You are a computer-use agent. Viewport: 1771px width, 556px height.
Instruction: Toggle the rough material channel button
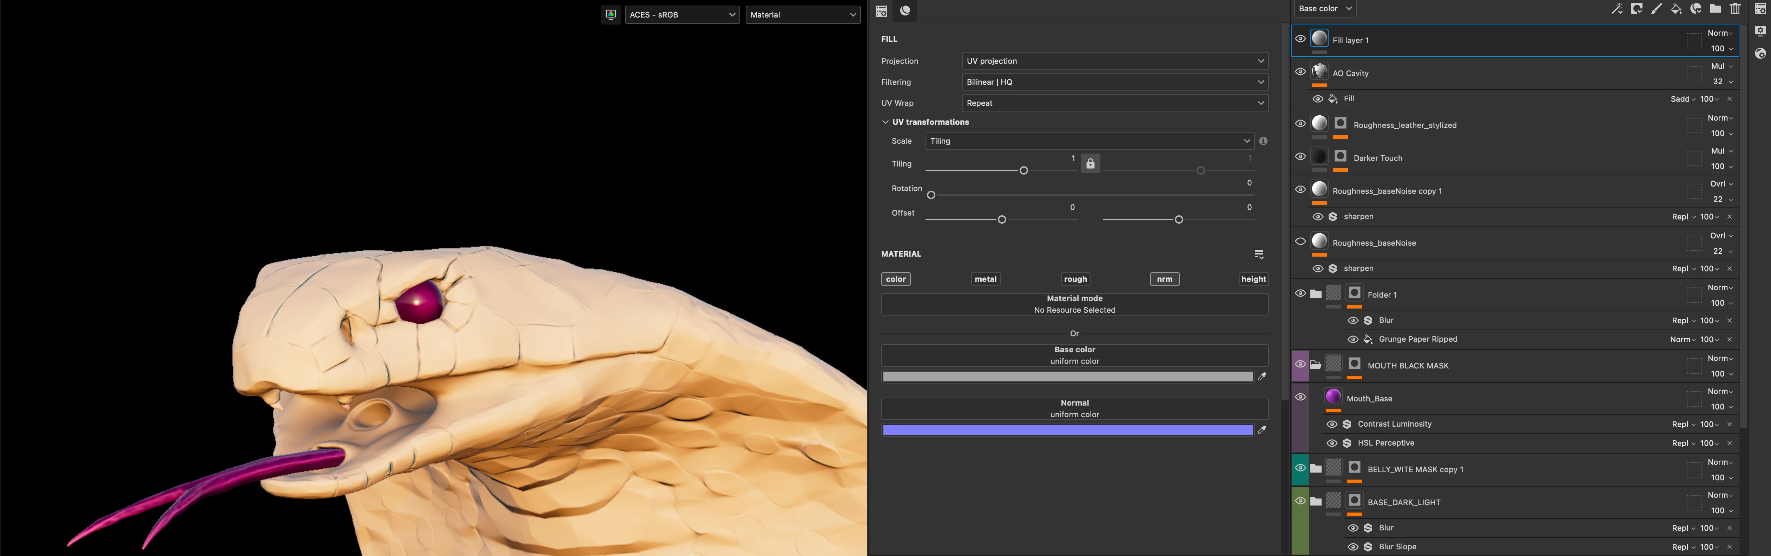tap(1075, 279)
